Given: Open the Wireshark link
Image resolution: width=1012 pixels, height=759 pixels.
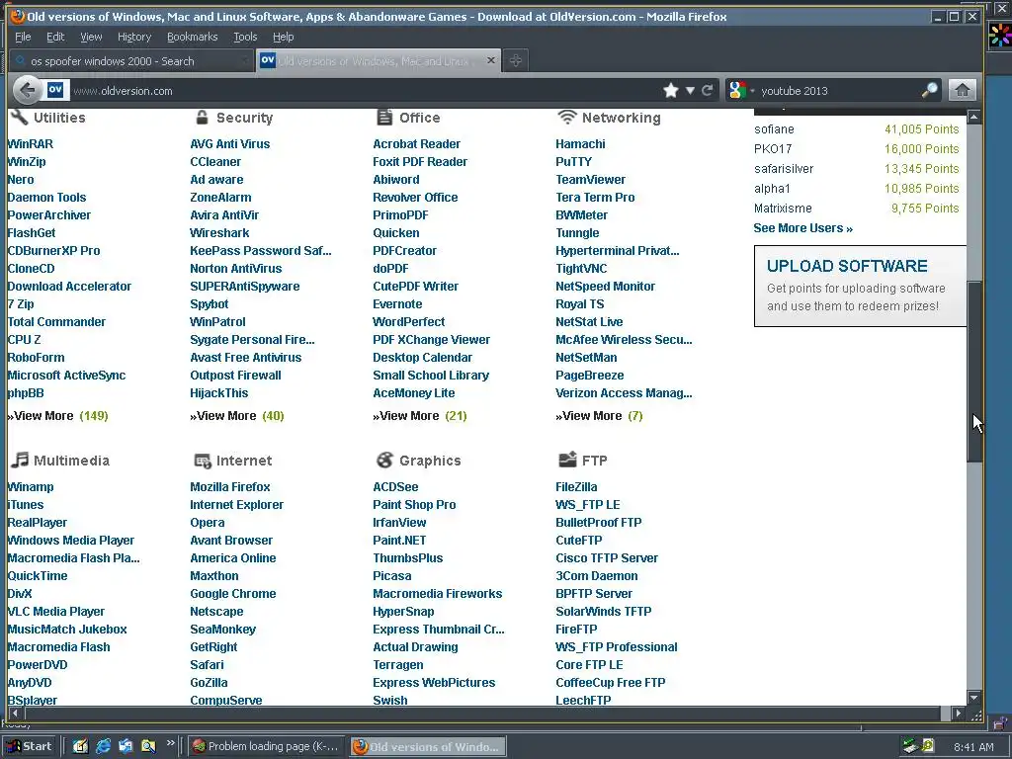Looking at the screenshot, I should (x=219, y=233).
